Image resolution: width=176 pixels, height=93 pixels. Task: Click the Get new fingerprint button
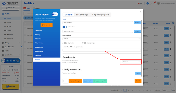[76, 81]
